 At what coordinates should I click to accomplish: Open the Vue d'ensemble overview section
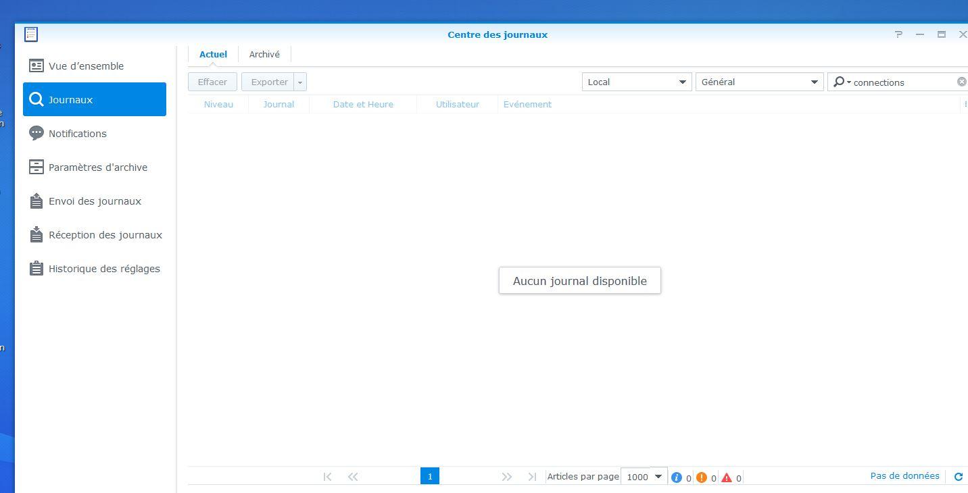(86, 66)
